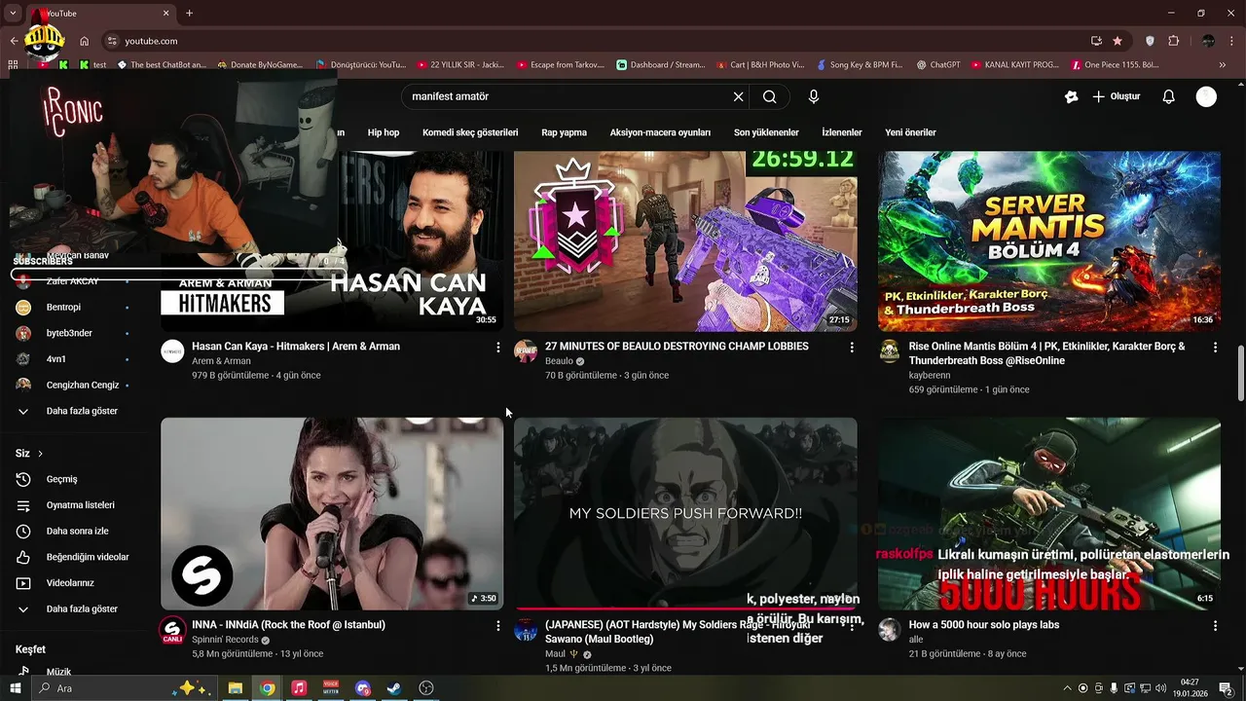Select the Yeni öneriler filter chip
The width and height of the screenshot is (1246, 701).
click(x=910, y=132)
